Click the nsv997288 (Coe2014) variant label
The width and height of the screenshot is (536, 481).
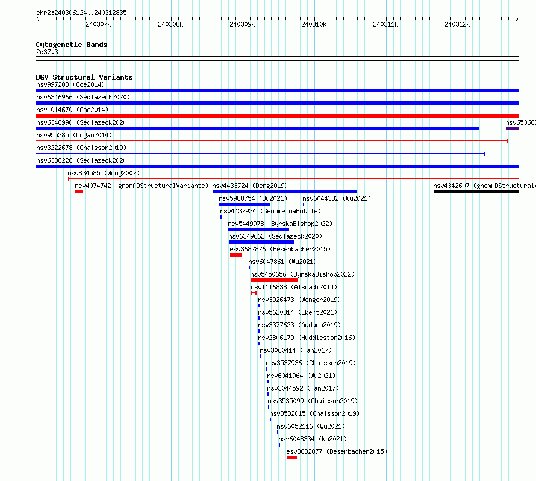coord(70,84)
